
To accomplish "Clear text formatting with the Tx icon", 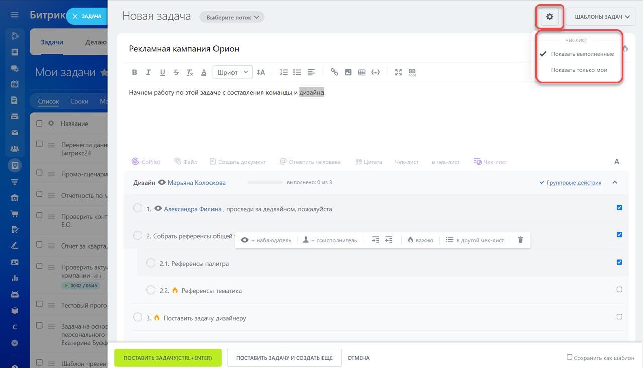I will (190, 72).
